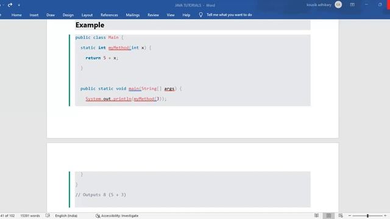The image size is (390, 219).
Task: Click the lightbulb Tell Me icon
Action: 200,15
